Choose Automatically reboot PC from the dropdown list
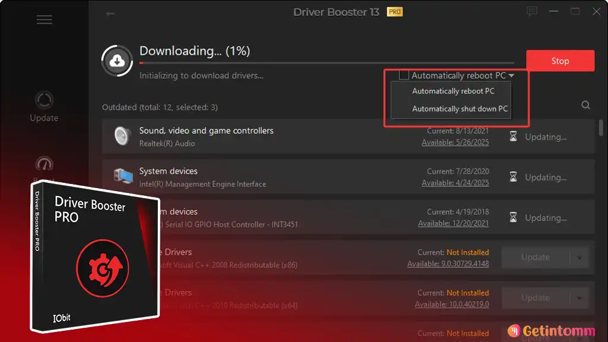 pos(453,91)
